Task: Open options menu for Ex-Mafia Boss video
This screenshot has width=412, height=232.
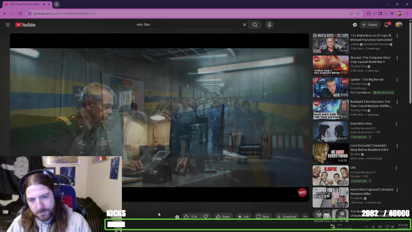Action: tap(397, 36)
